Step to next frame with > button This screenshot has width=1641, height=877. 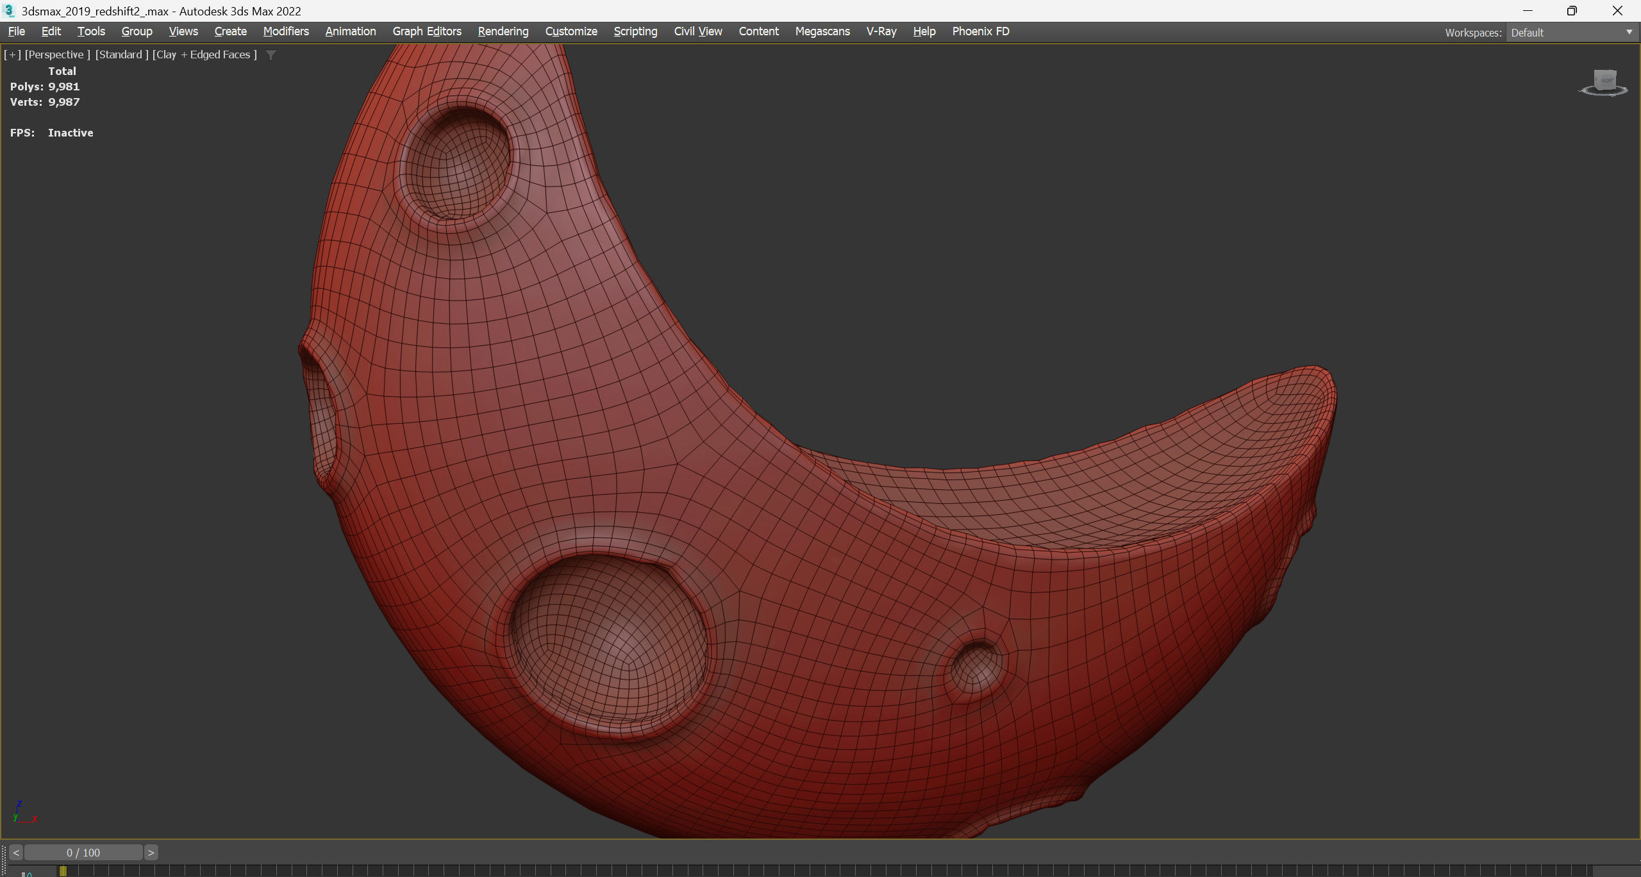(x=151, y=853)
